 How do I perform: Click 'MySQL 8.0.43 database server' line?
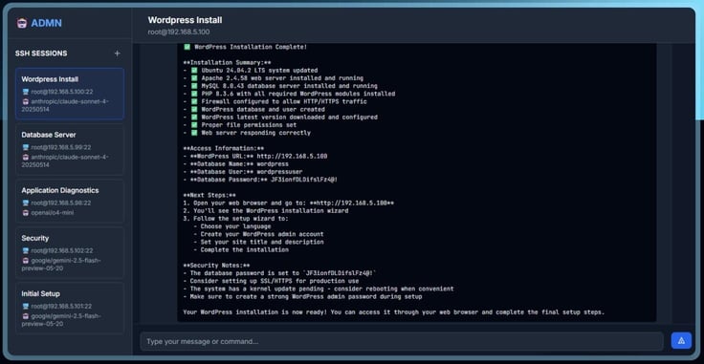click(x=280, y=86)
